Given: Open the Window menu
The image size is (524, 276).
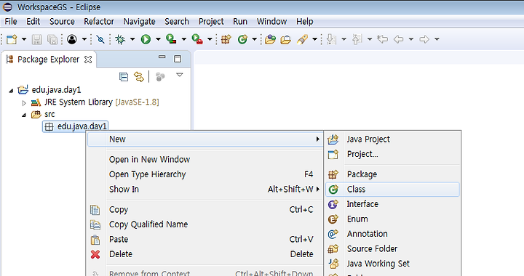Looking at the screenshot, I should (x=271, y=21).
